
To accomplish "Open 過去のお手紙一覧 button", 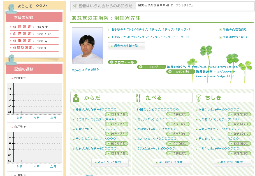I will (126, 46).
